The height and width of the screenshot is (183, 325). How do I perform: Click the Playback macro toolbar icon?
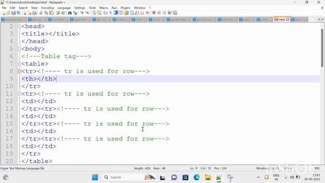(165, 13)
